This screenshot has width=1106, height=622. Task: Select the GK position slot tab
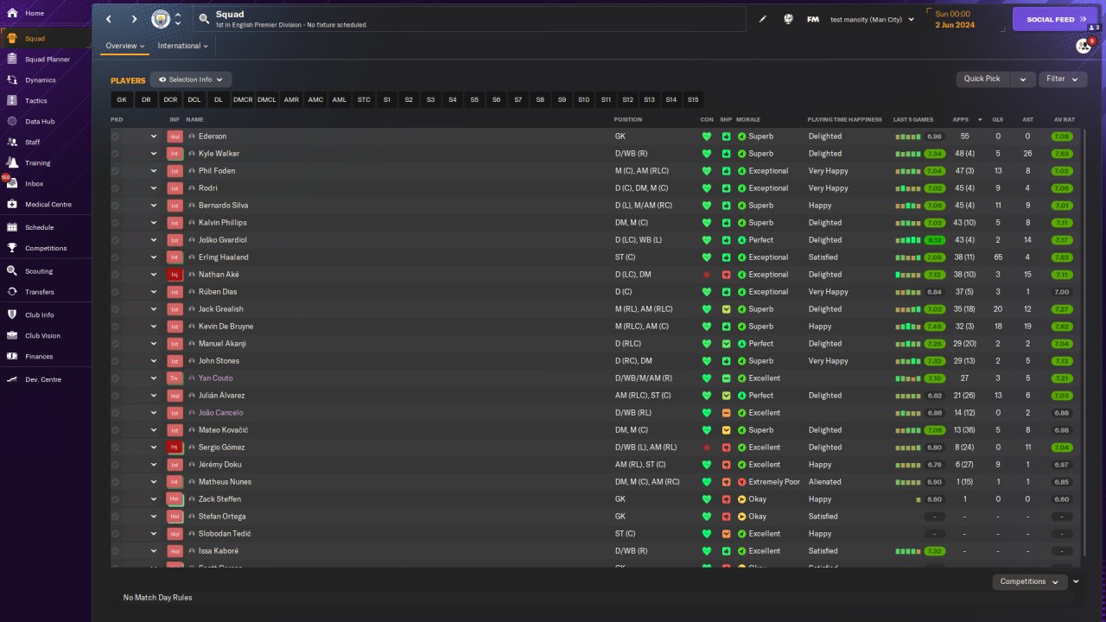pos(122,99)
